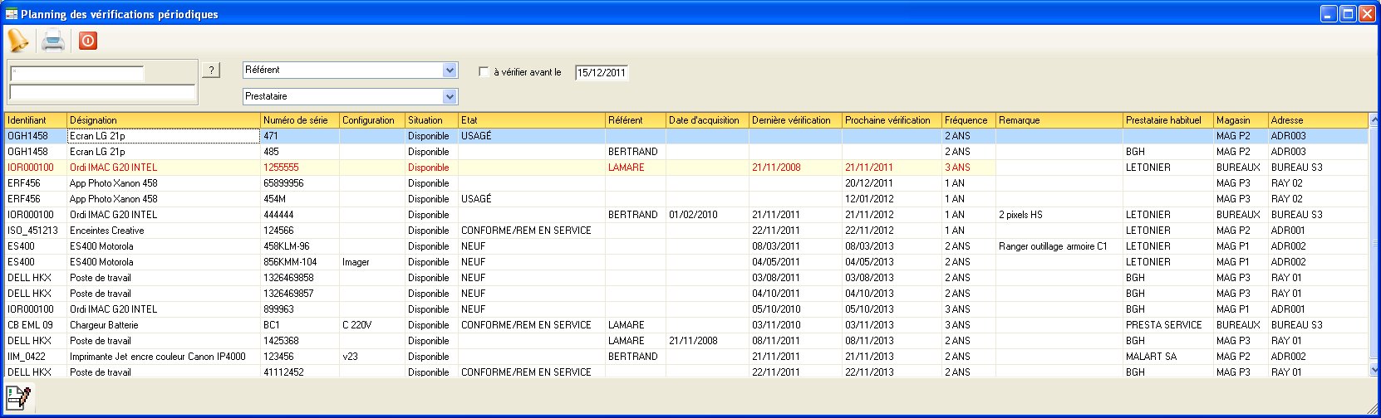Click the Magasin column header
Viewport: 1381px width, 418px height.
pos(1241,120)
